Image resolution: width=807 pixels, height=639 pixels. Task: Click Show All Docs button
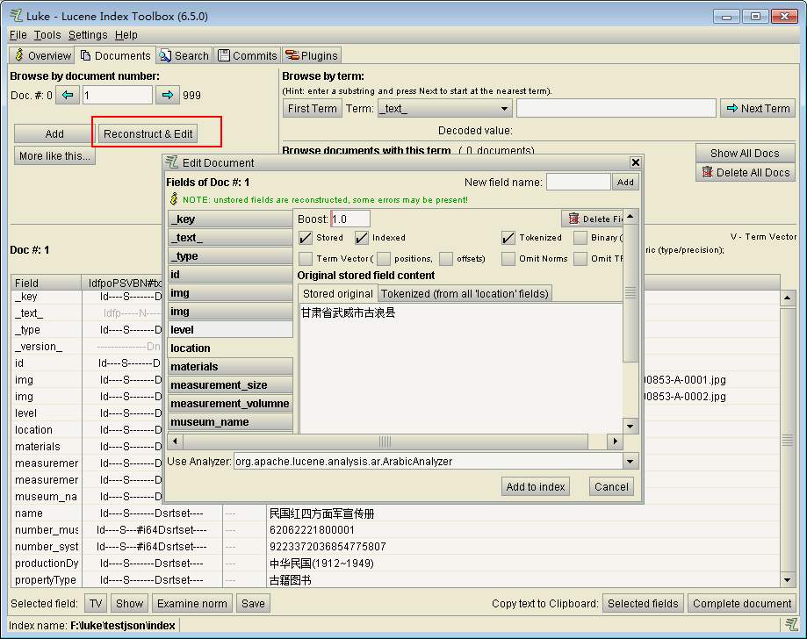pyautogui.click(x=746, y=154)
